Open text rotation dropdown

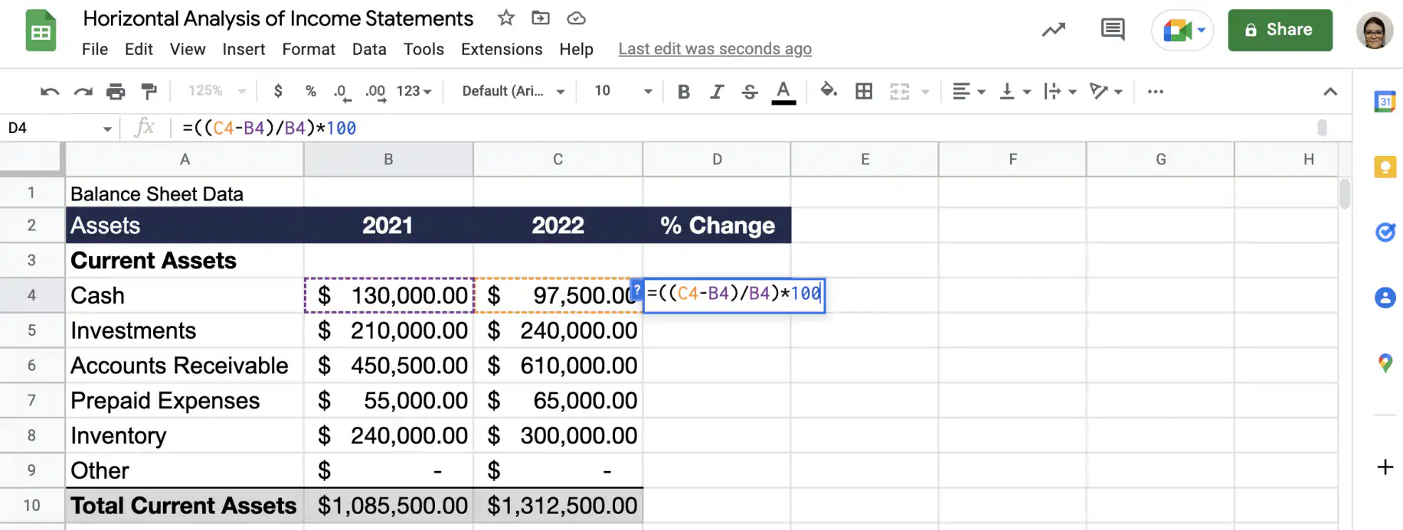pos(1107,92)
